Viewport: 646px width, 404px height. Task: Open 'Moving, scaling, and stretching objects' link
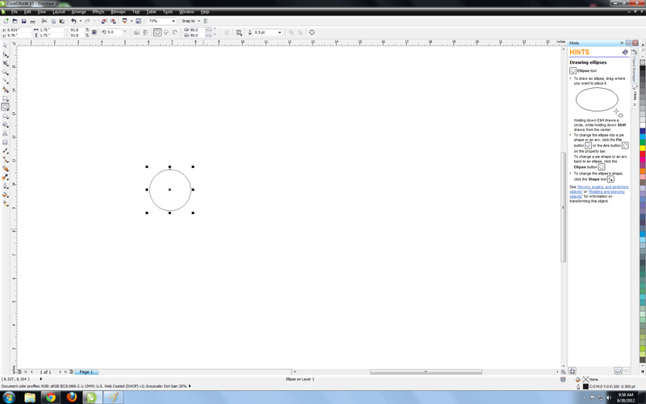click(x=601, y=189)
